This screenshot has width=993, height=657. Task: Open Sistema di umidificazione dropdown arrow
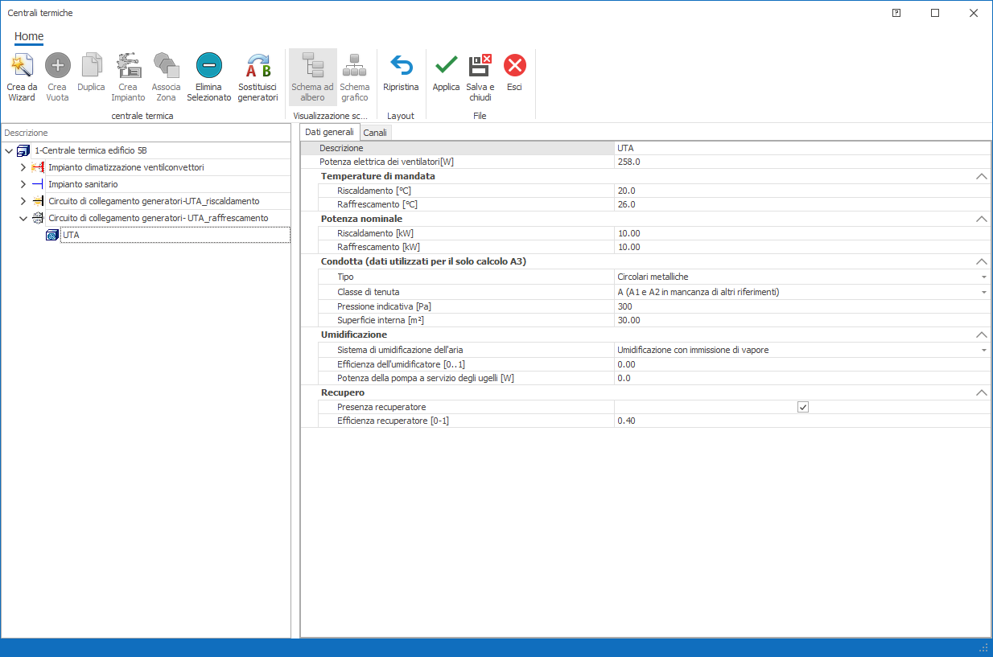coord(984,350)
